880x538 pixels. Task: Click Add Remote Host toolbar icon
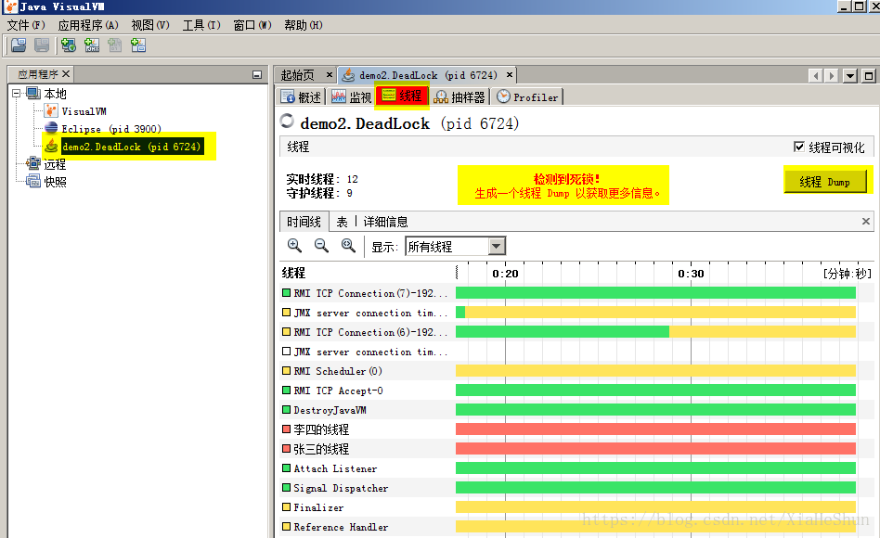click(69, 45)
